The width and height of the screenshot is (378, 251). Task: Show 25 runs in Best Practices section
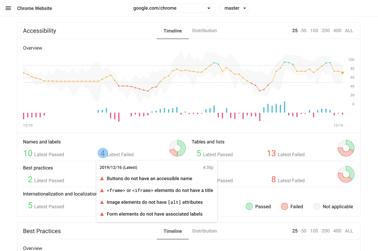click(295, 231)
